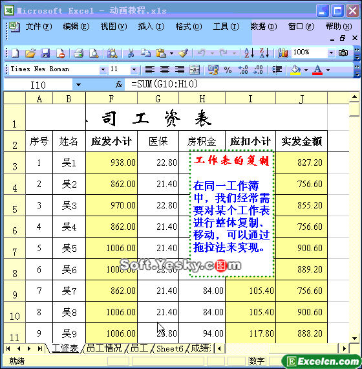Click the fx insert function button

(119, 84)
